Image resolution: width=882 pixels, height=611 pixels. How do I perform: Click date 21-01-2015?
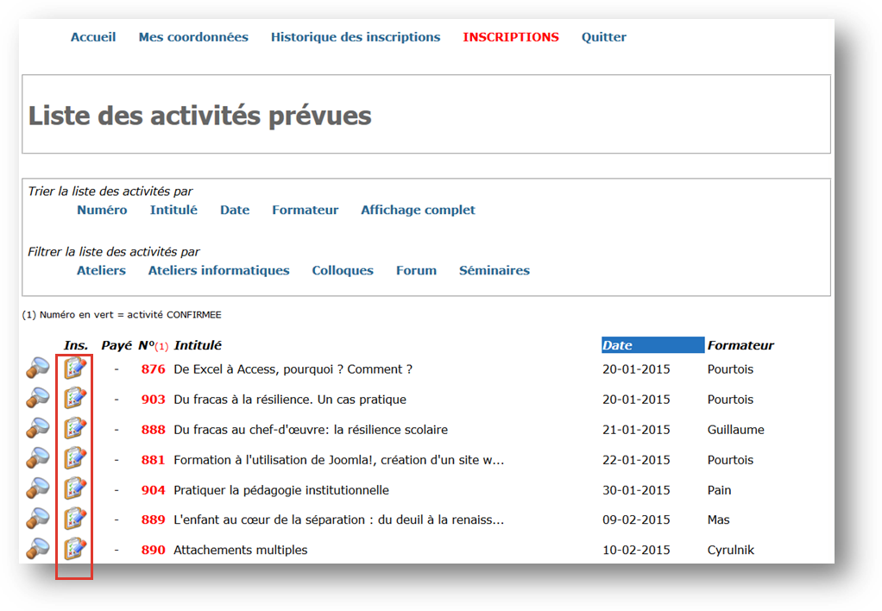tap(636, 430)
